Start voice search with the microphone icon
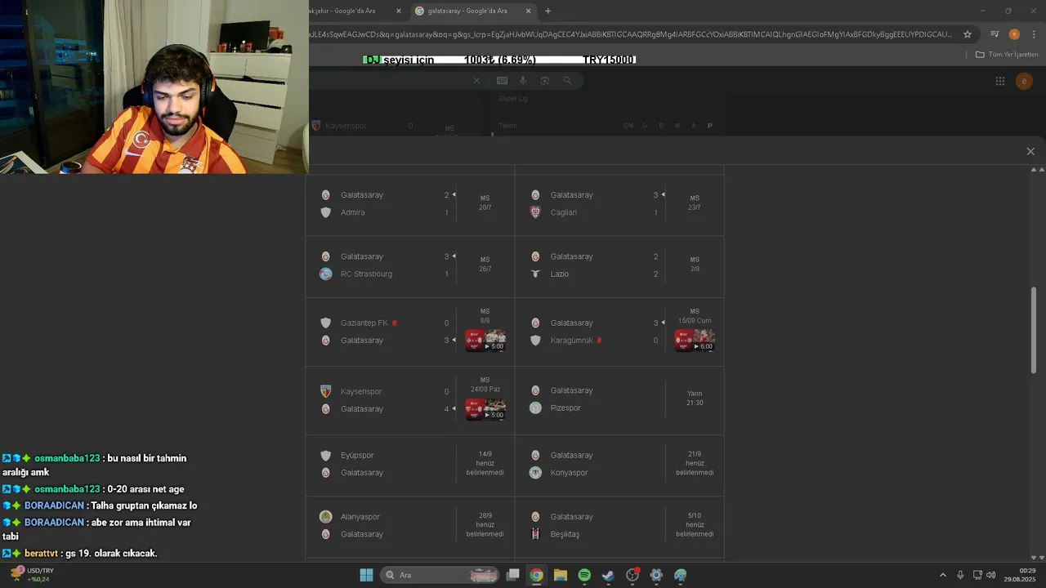The width and height of the screenshot is (1046, 588). (x=523, y=81)
